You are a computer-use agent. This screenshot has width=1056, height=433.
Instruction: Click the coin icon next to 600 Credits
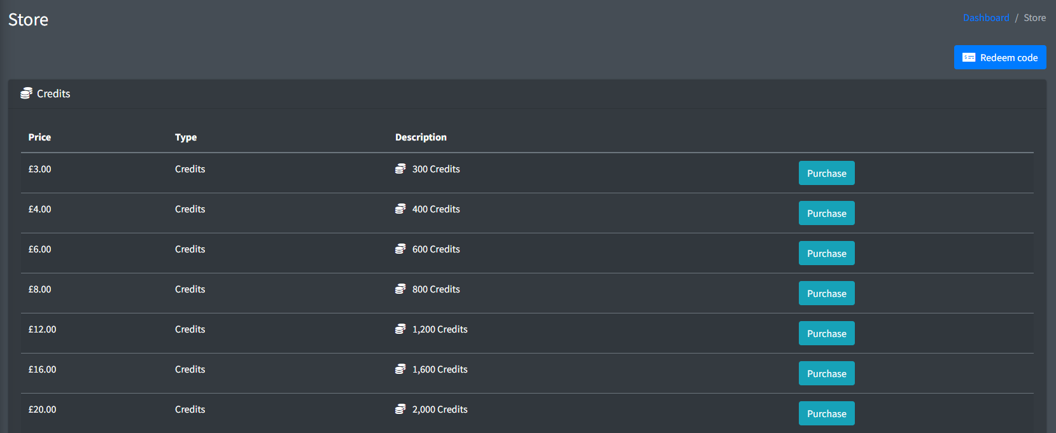coord(400,249)
